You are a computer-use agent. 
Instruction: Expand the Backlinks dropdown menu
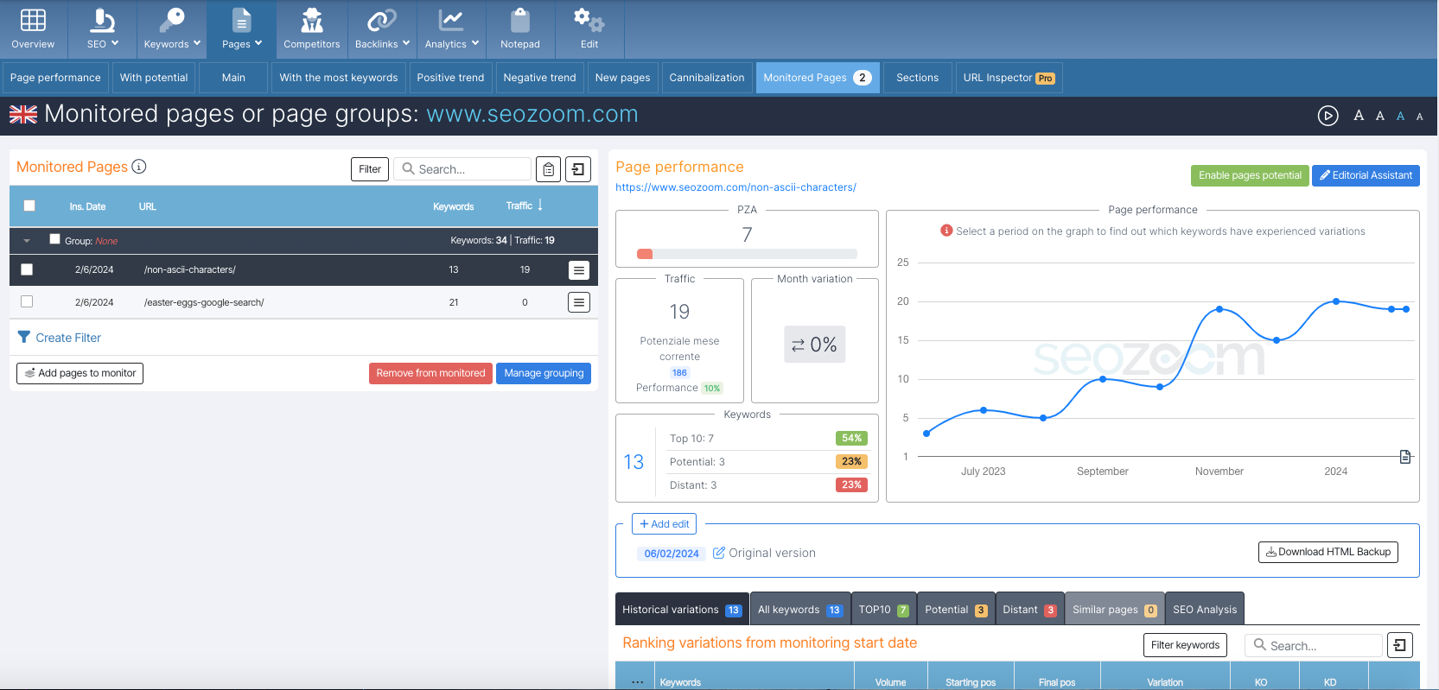point(382,29)
